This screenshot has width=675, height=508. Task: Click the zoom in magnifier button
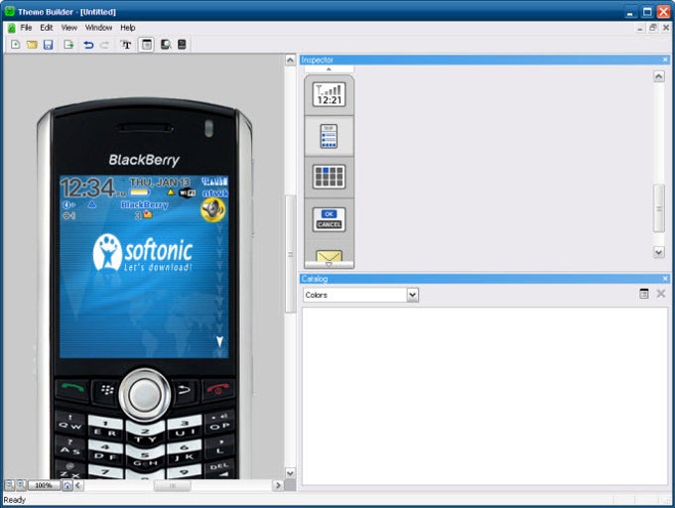pos(21,485)
